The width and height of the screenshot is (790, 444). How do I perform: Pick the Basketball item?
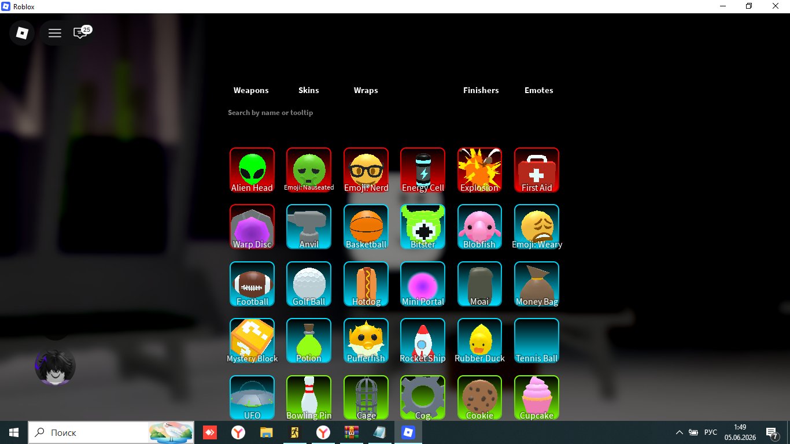point(366,227)
